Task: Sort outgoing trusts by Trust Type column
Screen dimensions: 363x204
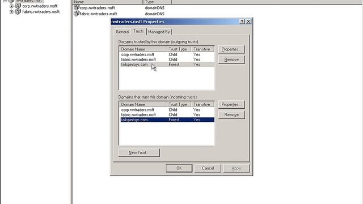Action: tap(178, 49)
